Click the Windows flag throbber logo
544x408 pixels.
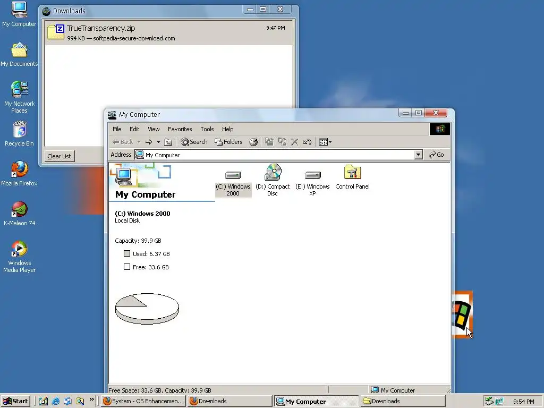440,129
